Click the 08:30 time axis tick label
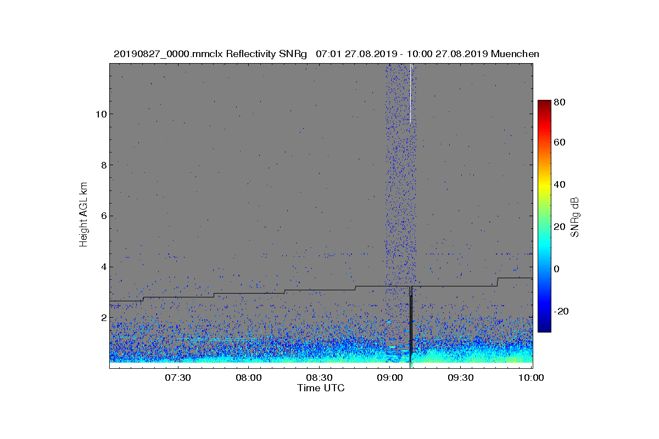This screenshot has height=439, width=659. tap(319, 378)
